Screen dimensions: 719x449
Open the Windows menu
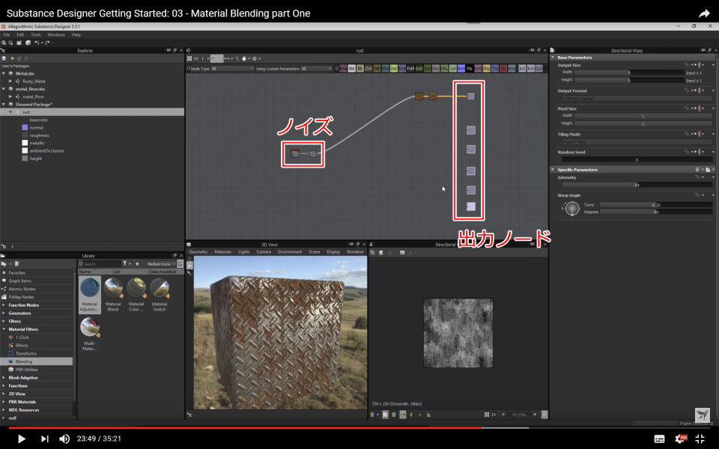coord(56,34)
